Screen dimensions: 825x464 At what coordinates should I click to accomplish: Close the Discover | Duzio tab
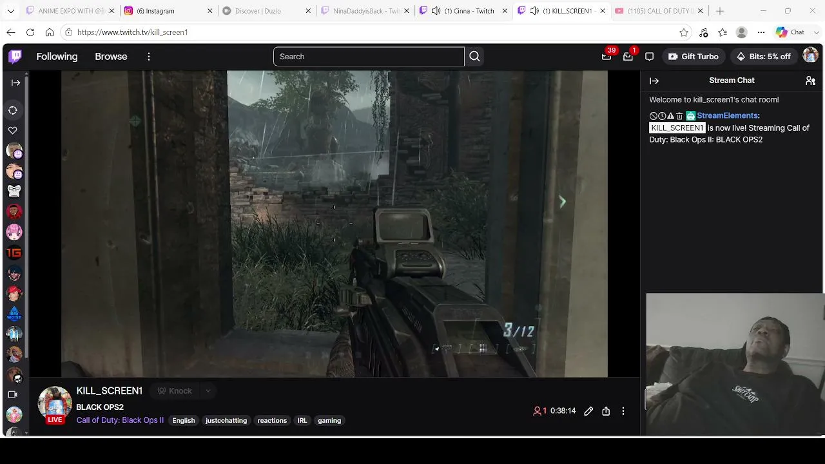308,11
